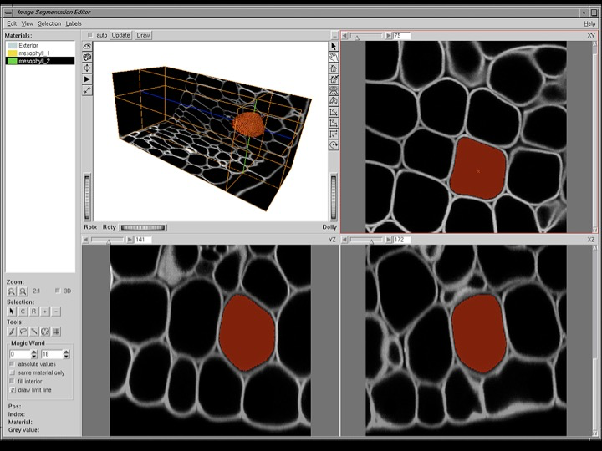This screenshot has height=451, width=602.
Task: Open the Selection menu
Action: point(48,23)
